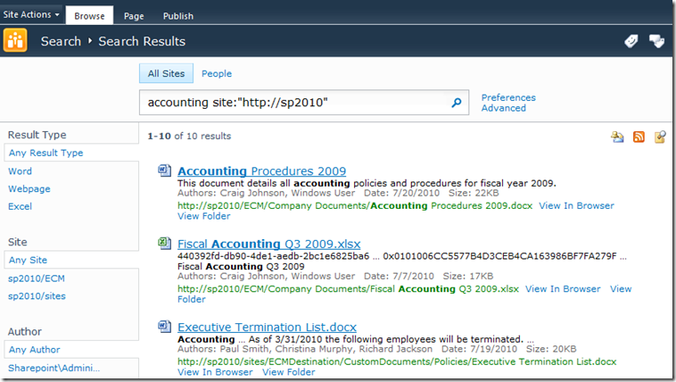Viewport: 676px width, 382px height.
Task: Click the Tags & Notes icon
Action: click(x=656, y=41)
